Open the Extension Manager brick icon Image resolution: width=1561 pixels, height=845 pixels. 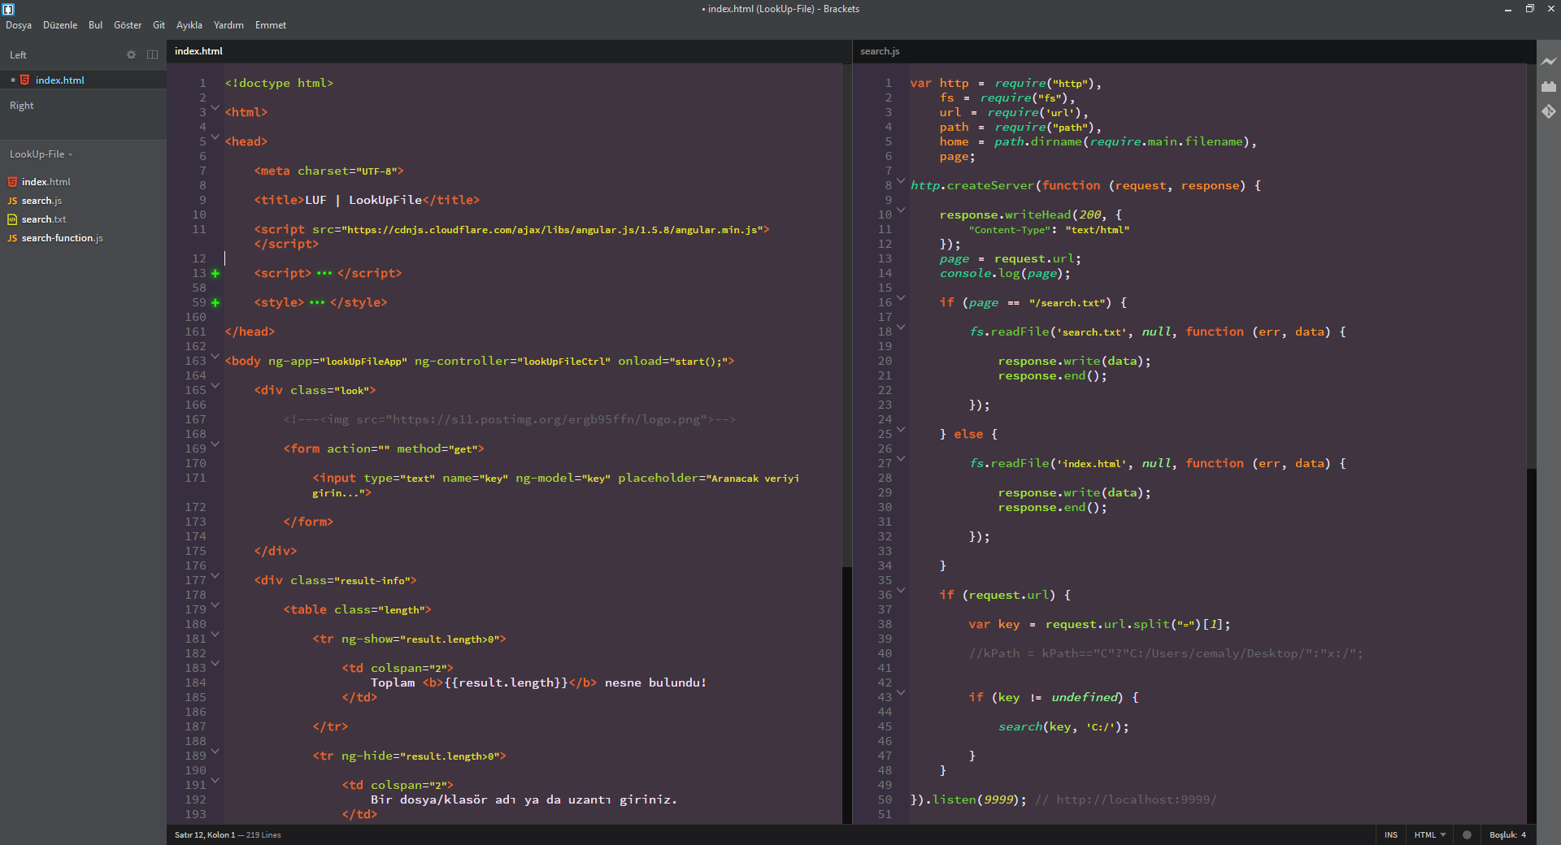coord(1549,86)
